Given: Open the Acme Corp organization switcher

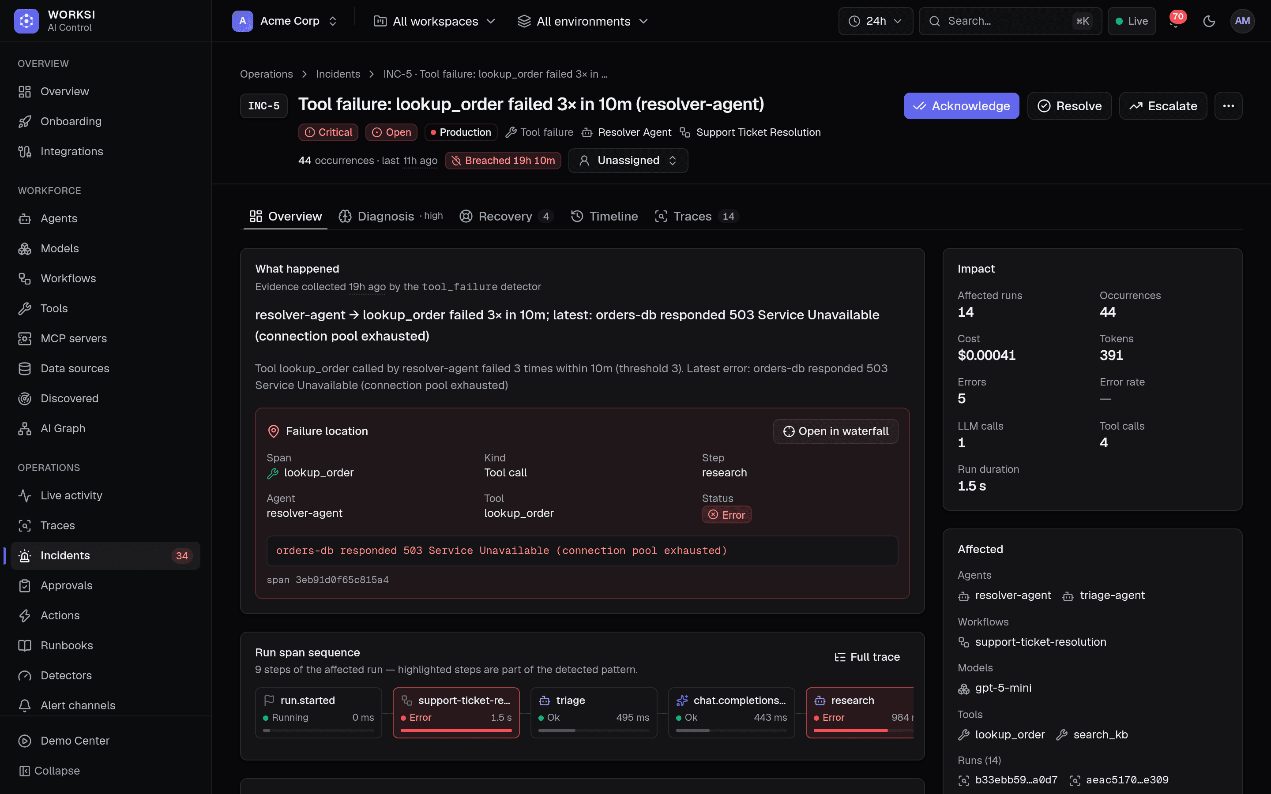Looking at the screenshot, I should point(285,21).
